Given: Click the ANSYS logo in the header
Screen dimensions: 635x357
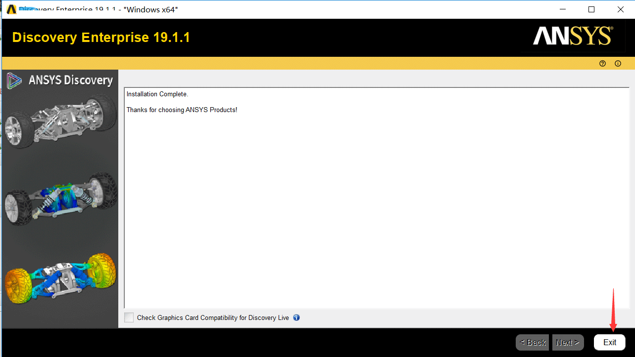Looking at the screenshot, I should coord(573,37).
